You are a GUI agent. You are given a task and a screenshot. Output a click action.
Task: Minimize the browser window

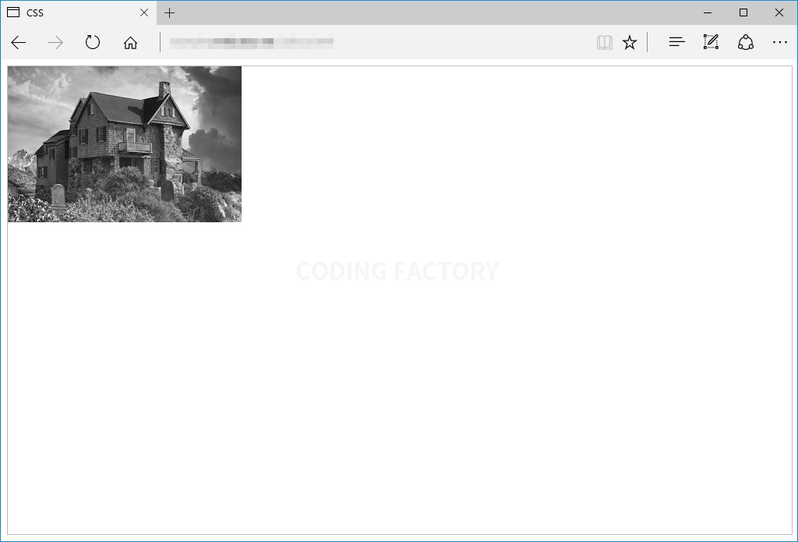[708, 12]
